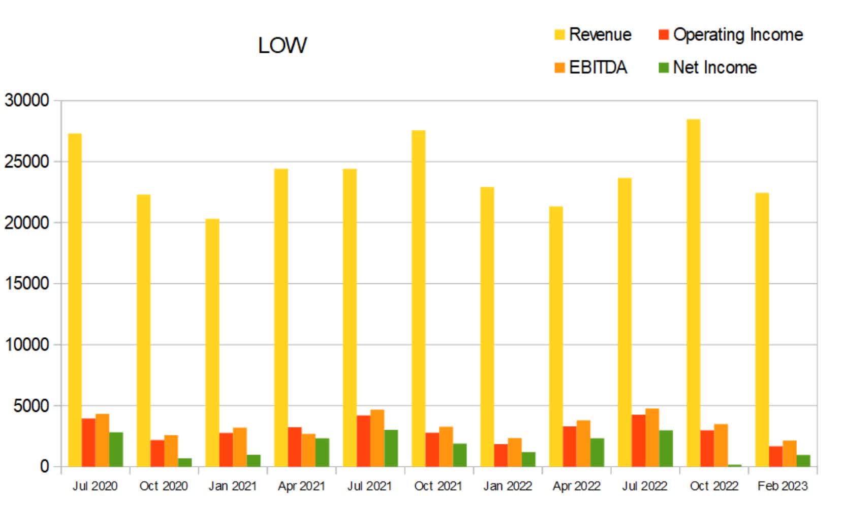Select the Apr 2021 Operating Income bar
This screenshot has width=842, height=516.
(x=295, y=447)
